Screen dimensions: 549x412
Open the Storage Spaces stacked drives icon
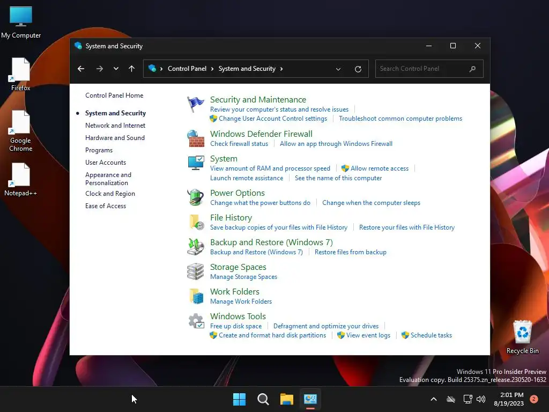(x=195, y=271)
